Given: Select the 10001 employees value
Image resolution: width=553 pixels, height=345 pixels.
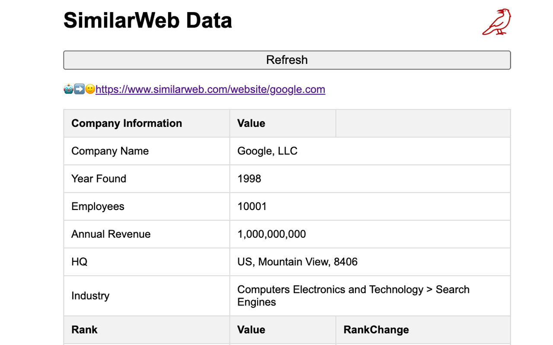Looking at the screenshot, I should coord(370,206).
